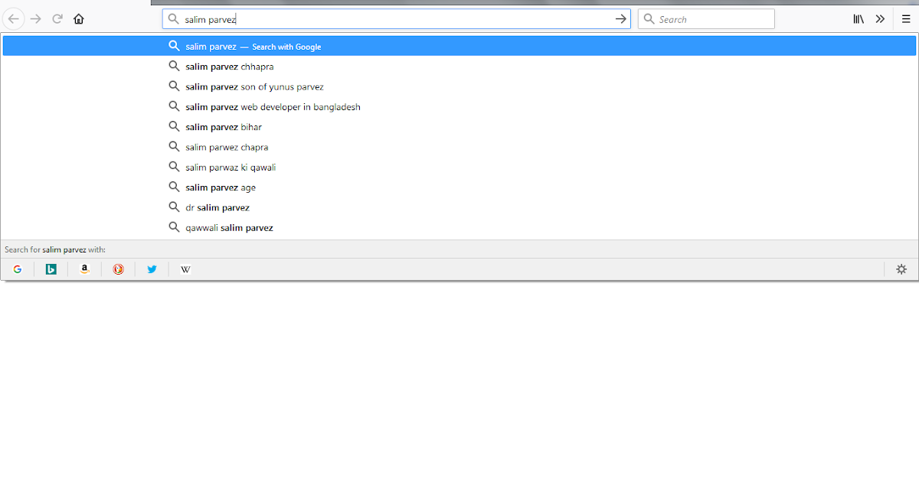Search Amazon using its engine icon

click(84, 269)
